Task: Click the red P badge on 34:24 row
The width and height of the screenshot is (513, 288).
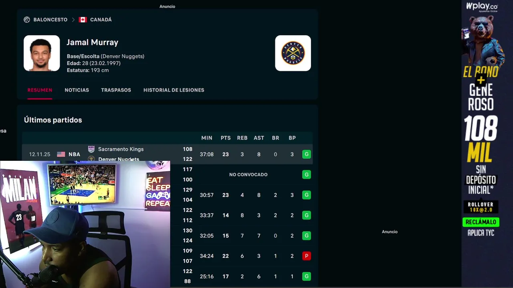Action: point(307,256)
